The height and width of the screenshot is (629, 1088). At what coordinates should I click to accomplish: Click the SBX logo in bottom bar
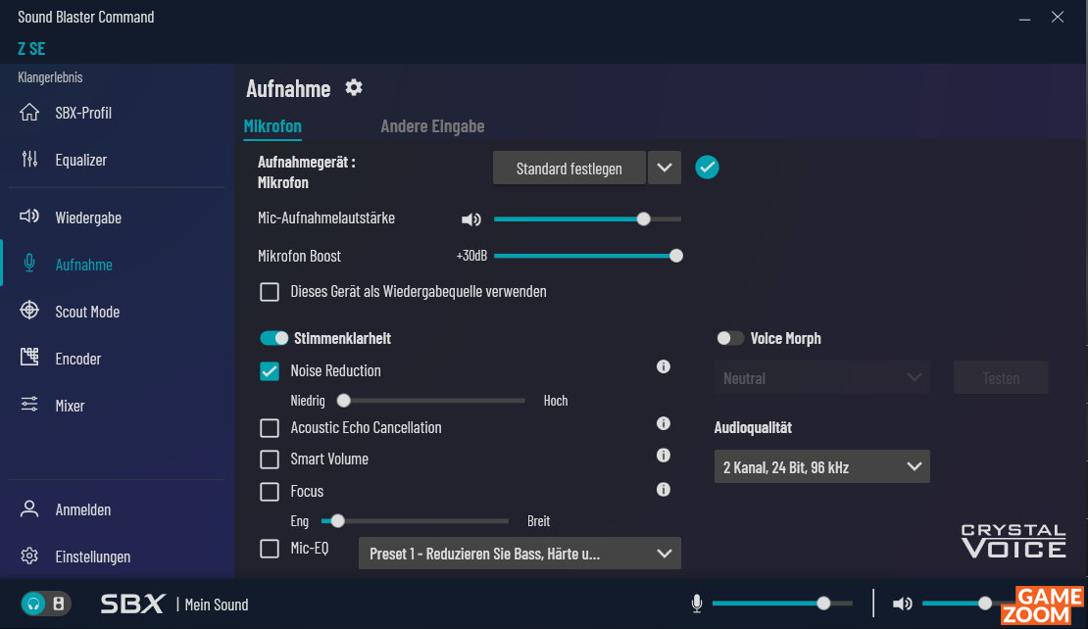tap(132, 605)
